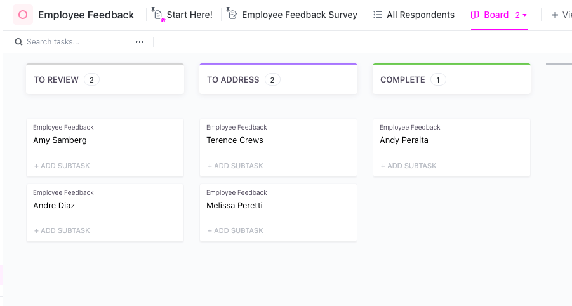Click the TO ADDRESS column header

pos(233,80)
